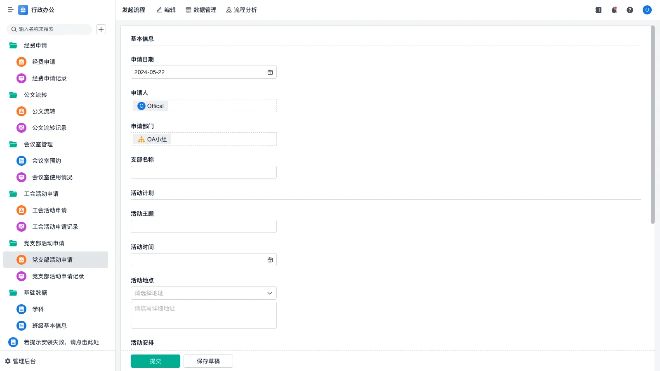Click the 支部名称 text field
This screenshot has height=371, width=660.
pos(204,172)
